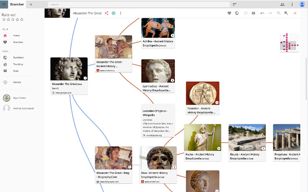Open tree title three-dot menu
This screenshot has height=192, width=308.
point(121,13)
